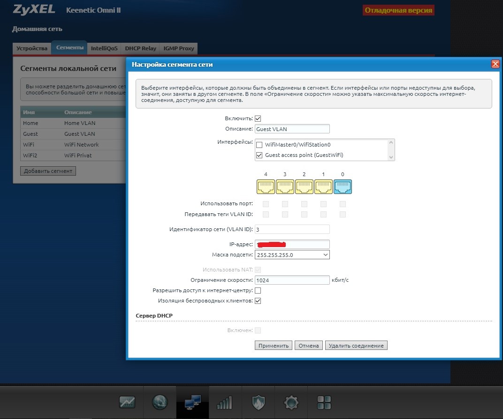The width and height of the screenshot is (503, 419).
Task: Click Ограничение скорости field with 1024
Action: point(292,280)
